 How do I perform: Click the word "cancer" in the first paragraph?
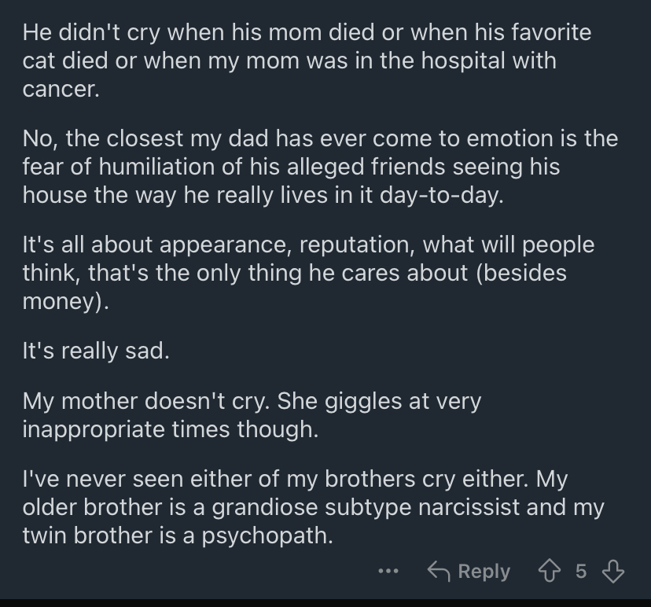pyautogui.click(x=61, y=89)
